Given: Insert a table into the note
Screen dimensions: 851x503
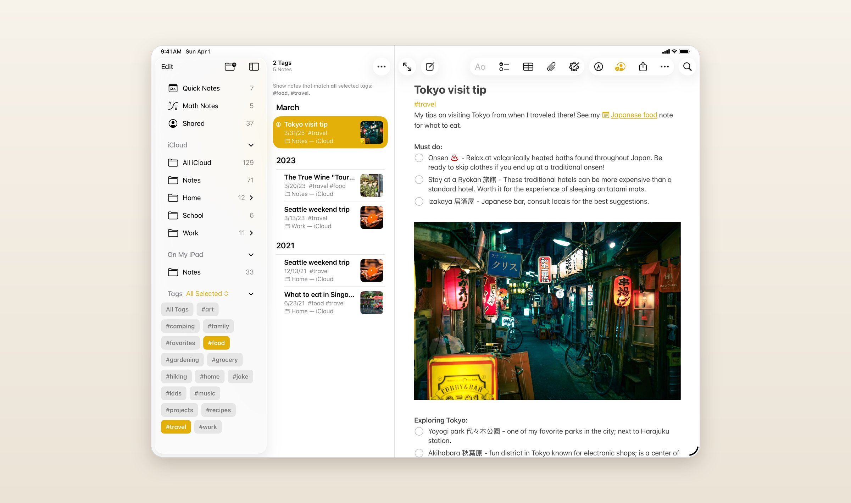Looking at the screenshot, I should [x=528, y=67].
